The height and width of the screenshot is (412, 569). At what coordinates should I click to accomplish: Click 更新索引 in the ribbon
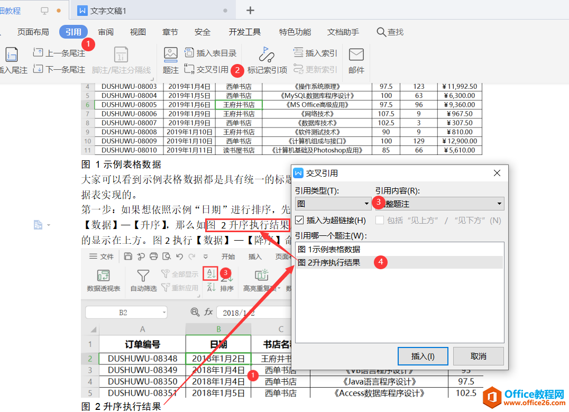click(315, 69)
